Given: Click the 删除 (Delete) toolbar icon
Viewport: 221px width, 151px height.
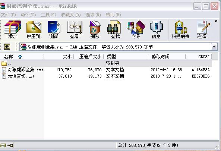Looking at the screenshot, I should [x=95, y=29].
